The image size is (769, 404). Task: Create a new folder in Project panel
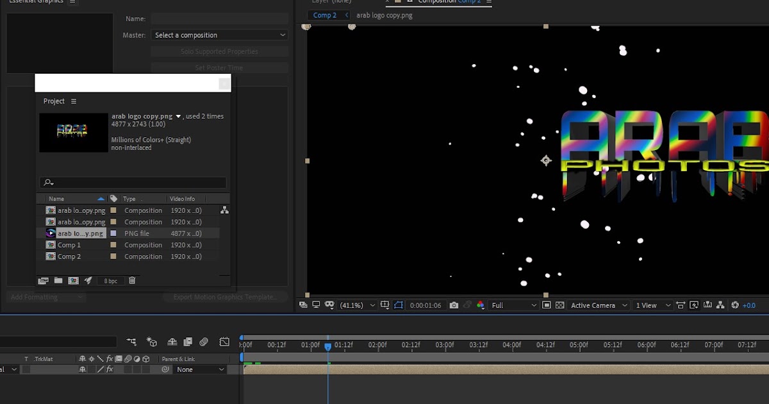tap(58, 280)
